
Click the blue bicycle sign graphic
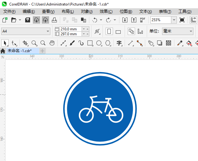tap(100, 109)
